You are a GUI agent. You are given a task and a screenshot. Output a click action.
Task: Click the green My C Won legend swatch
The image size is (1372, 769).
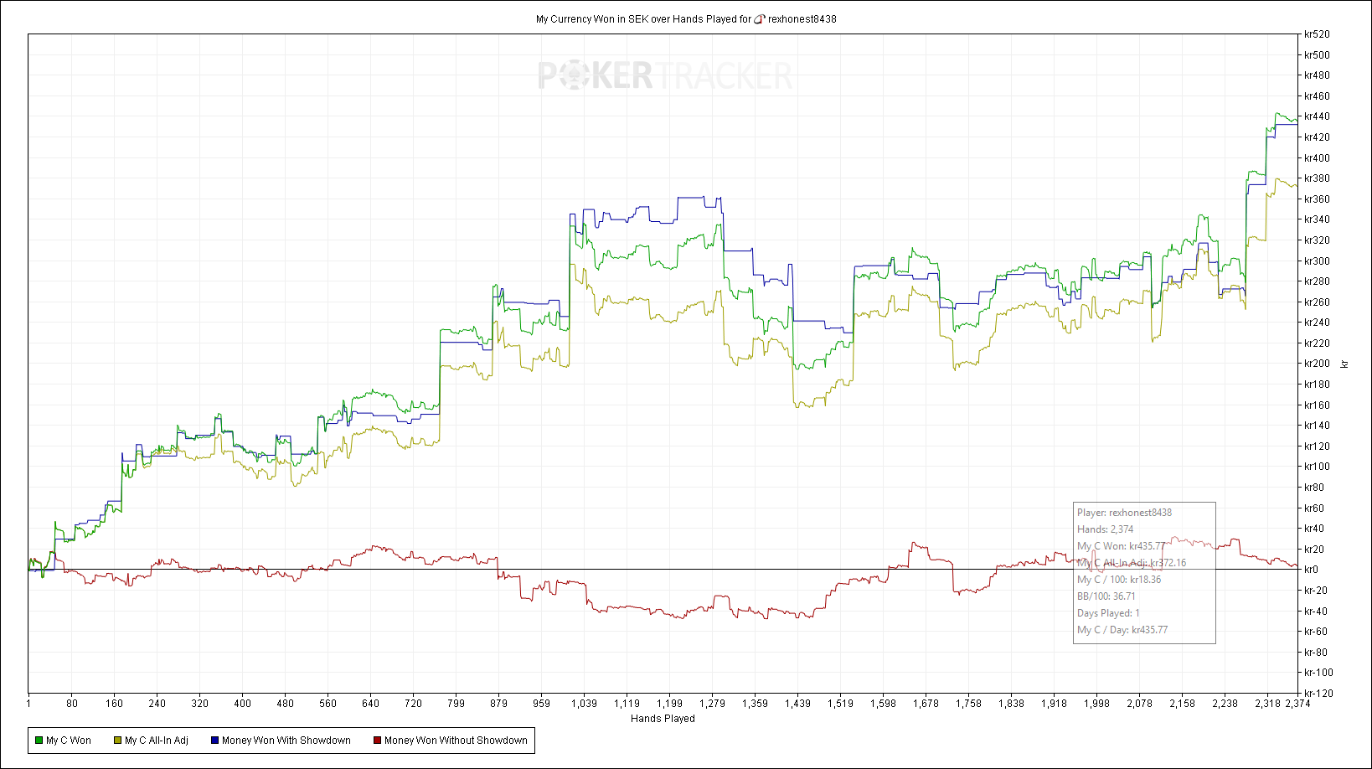coord(39,741)
